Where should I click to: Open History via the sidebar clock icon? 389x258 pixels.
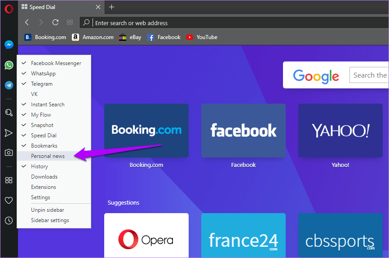[9, 220]
